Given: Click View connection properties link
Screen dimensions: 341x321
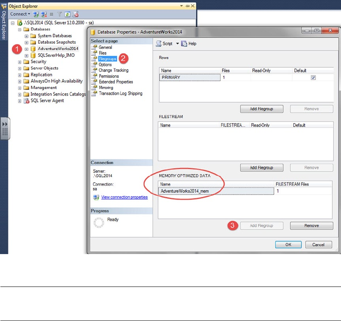Looking at the screenshot, I should [x=124, y=197].
